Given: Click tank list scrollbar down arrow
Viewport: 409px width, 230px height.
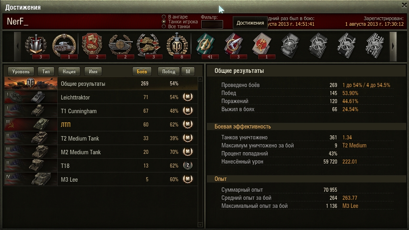Looking at the screenshot, I should (200, 224).
